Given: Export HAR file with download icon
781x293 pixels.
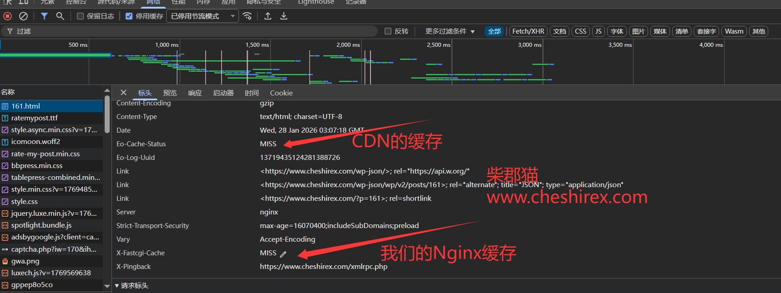Looking at the screenshot, I should click(284, 16).
